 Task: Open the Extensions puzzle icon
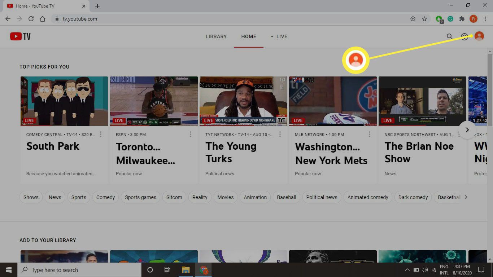coord(462,19)
